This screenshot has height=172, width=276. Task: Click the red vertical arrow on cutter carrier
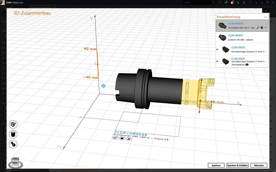coord(200,106)
